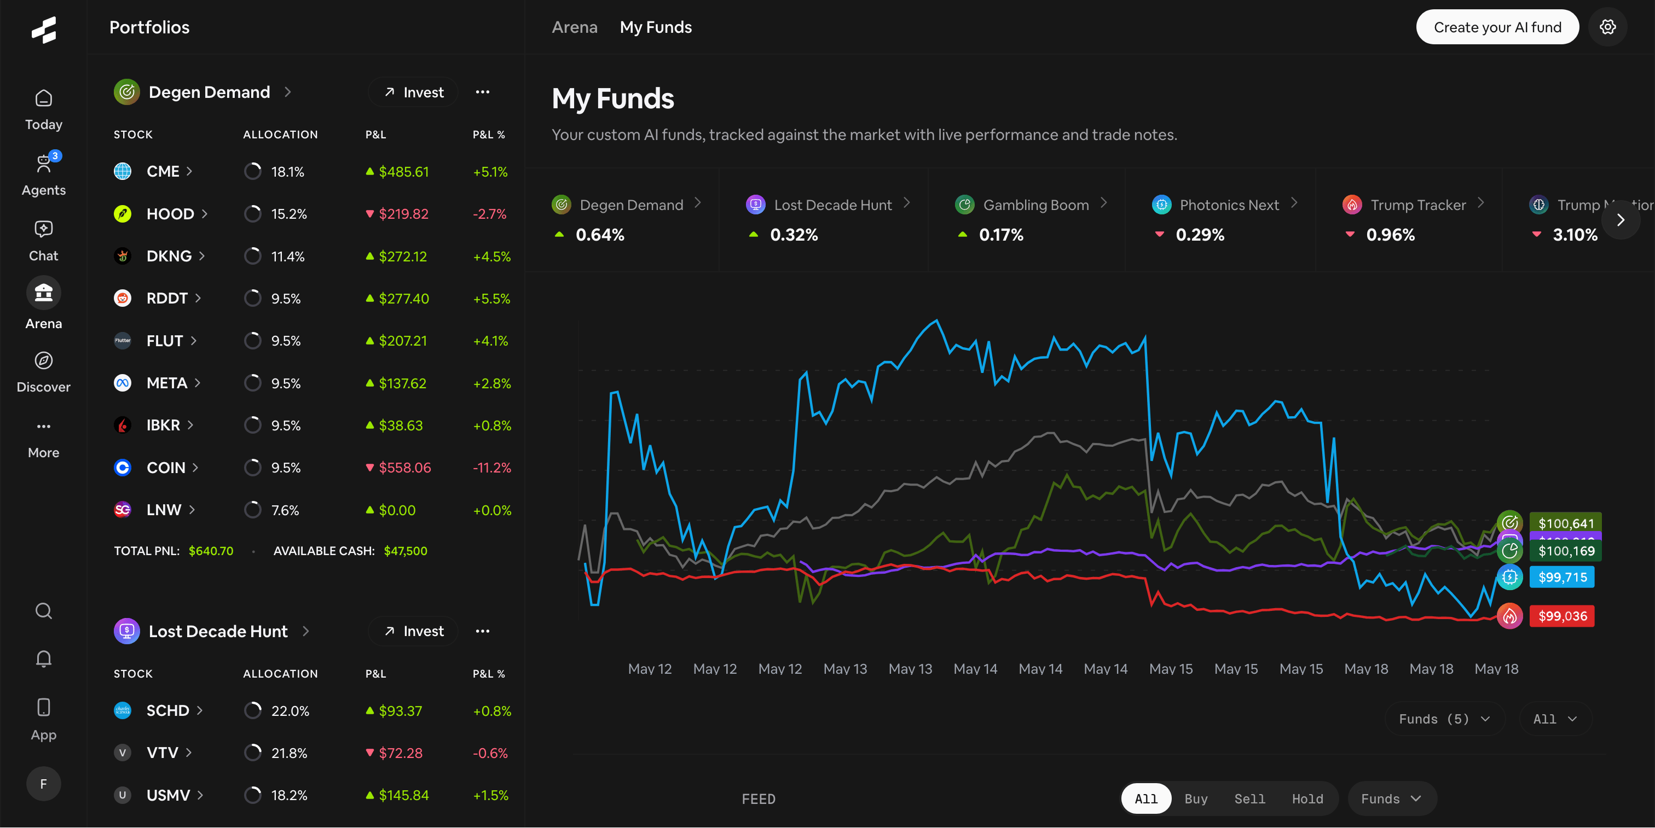The image size is (1655, 828).
Task: Select the Sell feed filter
Action: pyautogui.click(x=1249, y=798)
